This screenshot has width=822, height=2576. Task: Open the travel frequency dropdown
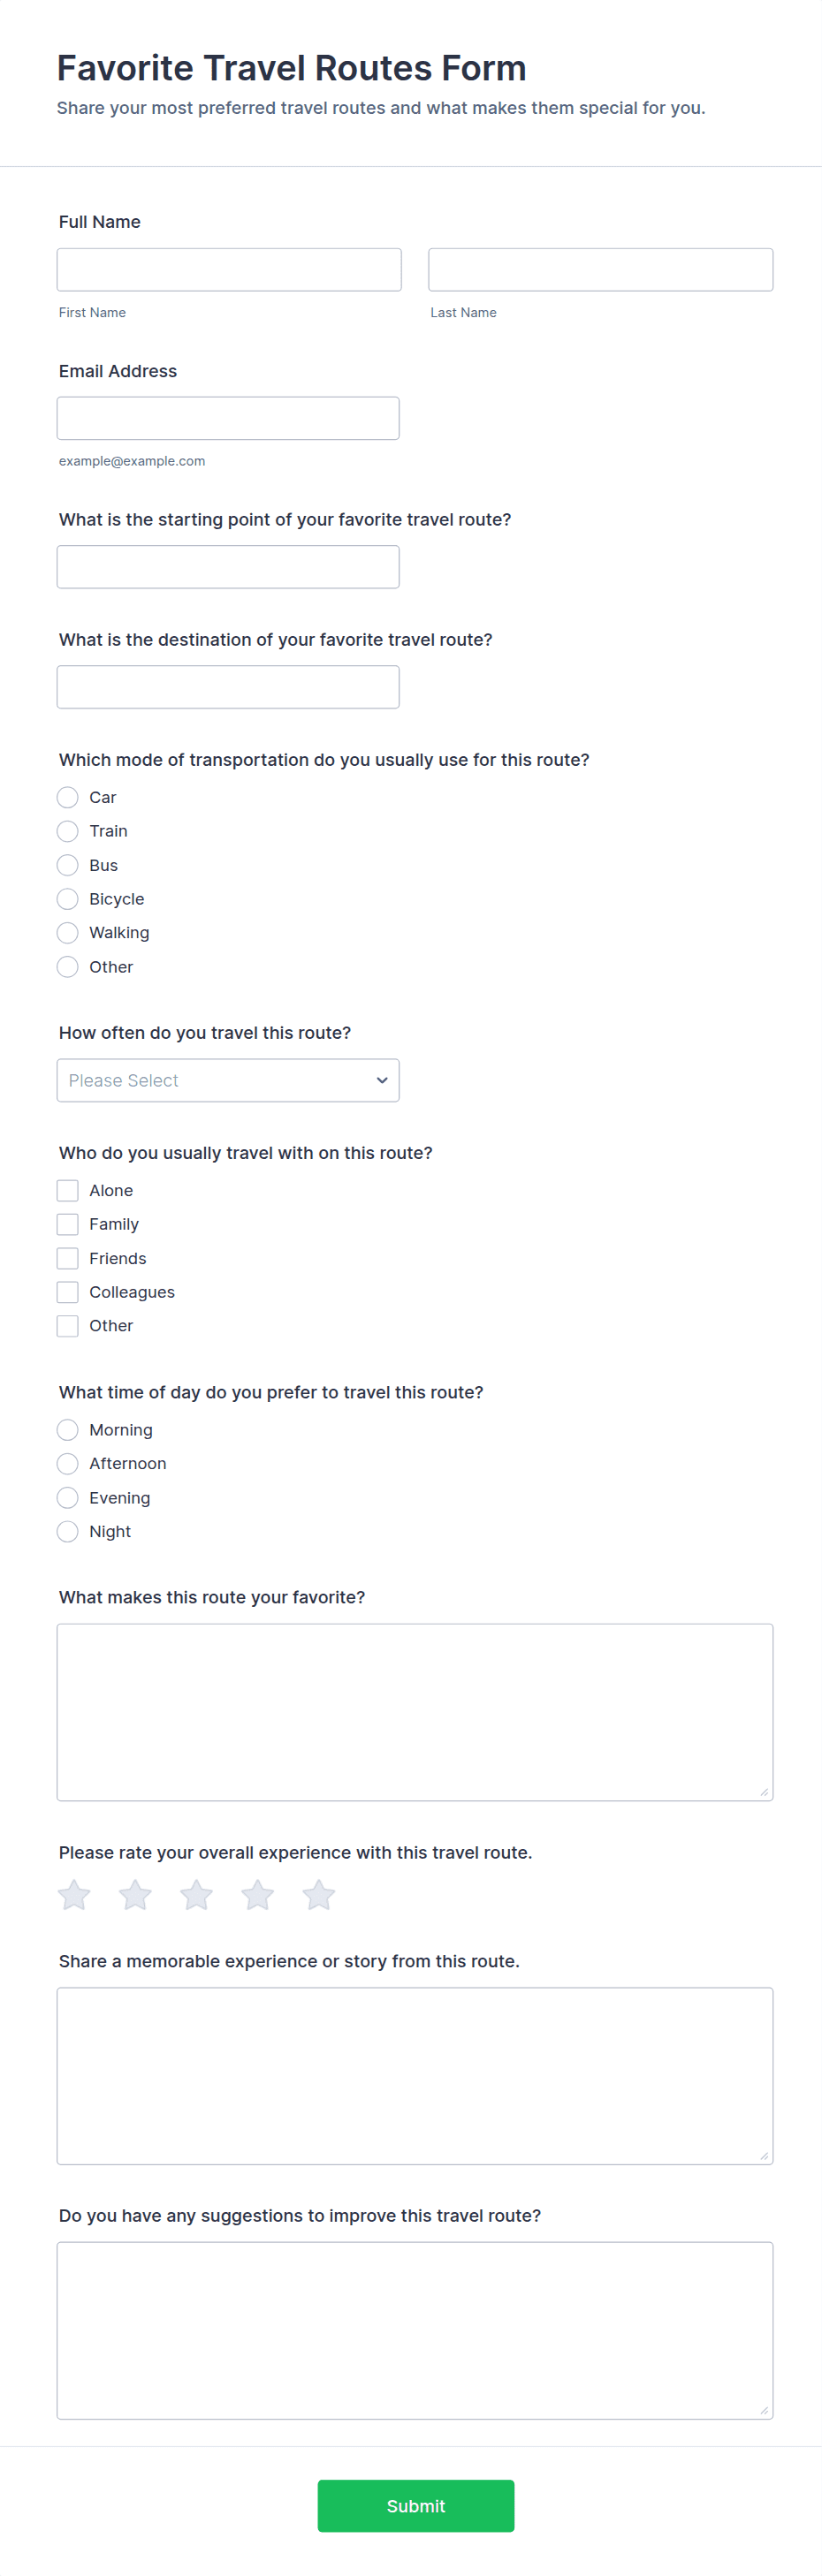pos(228,1080)
